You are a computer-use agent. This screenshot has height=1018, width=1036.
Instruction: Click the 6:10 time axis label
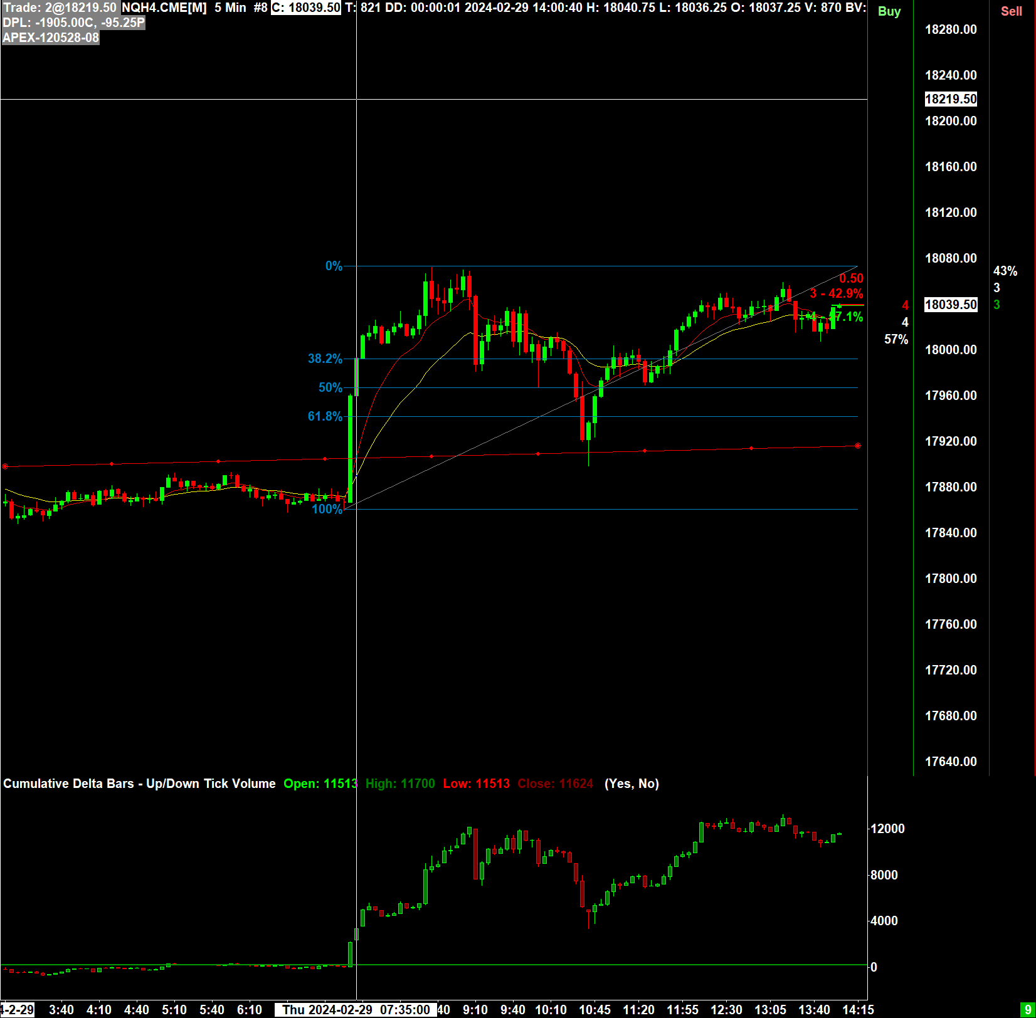pos(250,1010)
